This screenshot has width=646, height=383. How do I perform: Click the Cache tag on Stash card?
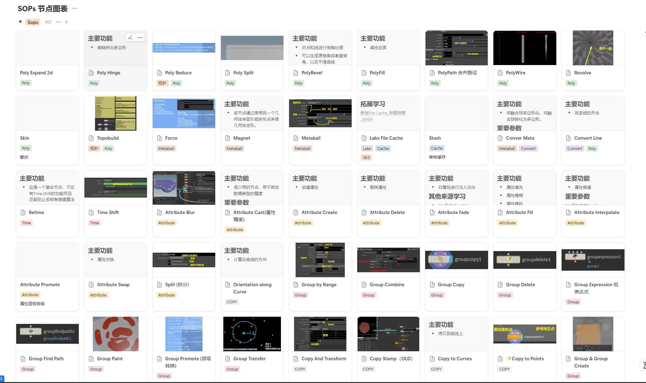pyautogui.click(x=436, y=148)
